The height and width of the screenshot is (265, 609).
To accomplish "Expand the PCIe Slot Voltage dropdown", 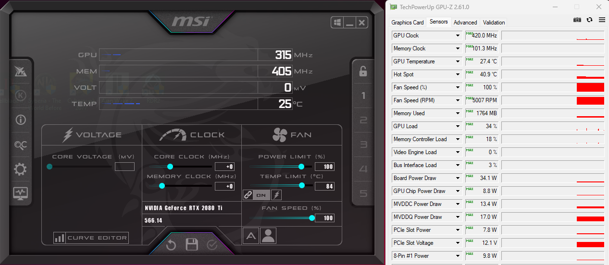I will pos(458,243).
